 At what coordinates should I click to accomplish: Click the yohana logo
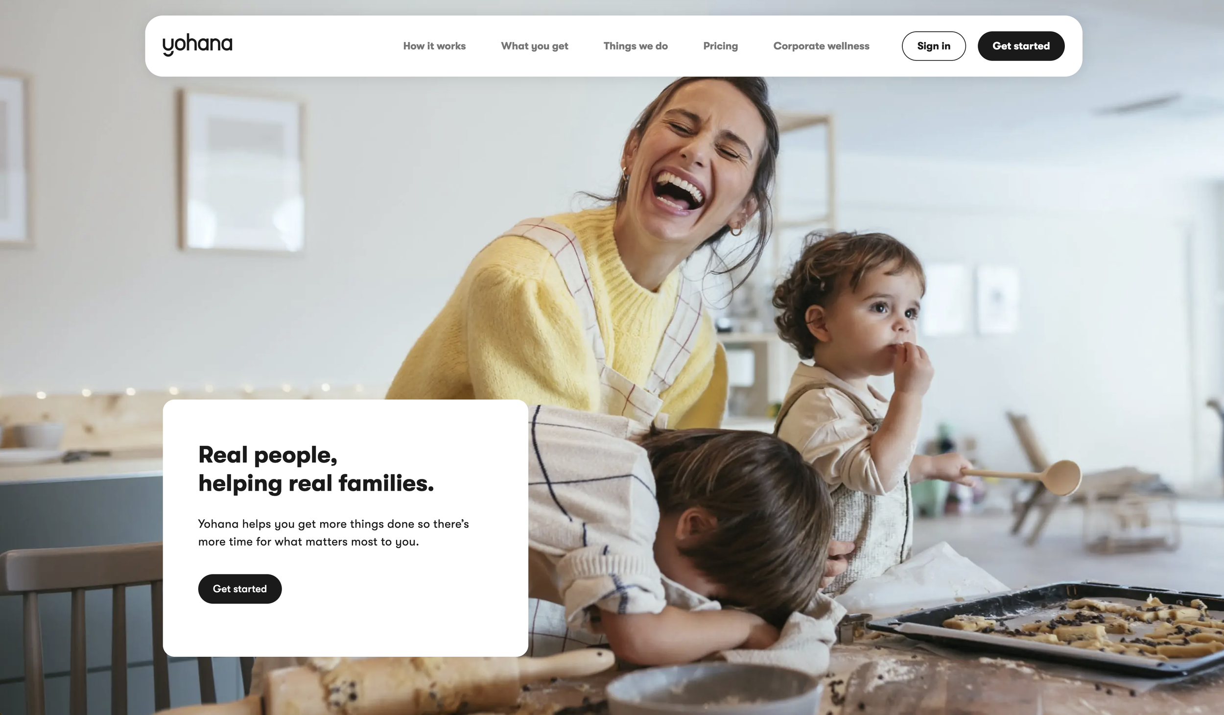[197, 45]
